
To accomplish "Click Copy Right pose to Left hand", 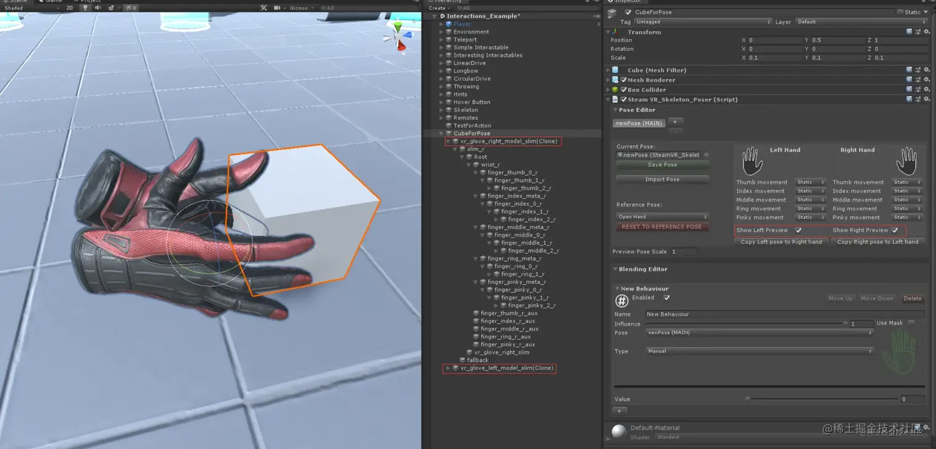I will (878, 242).
